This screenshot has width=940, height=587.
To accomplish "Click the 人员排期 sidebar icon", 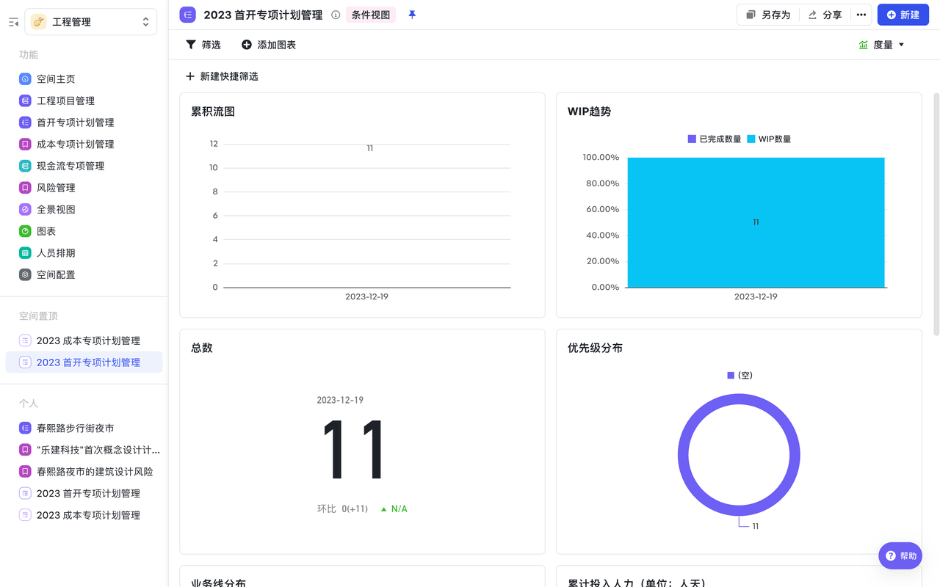I will pyautogui.click(x=25, y=252).
